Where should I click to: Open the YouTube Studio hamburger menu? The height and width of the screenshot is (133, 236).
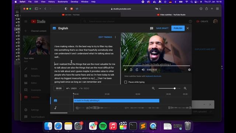click(26, 21)
